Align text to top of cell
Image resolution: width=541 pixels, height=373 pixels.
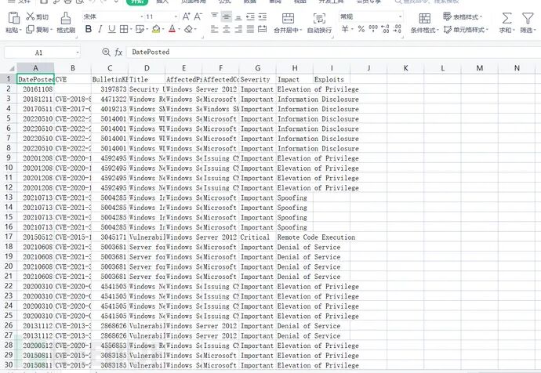pos(214,16)
